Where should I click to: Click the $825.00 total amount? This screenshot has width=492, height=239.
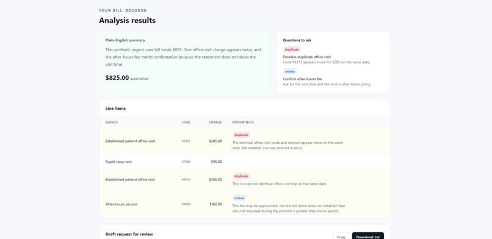coord(117,77)
